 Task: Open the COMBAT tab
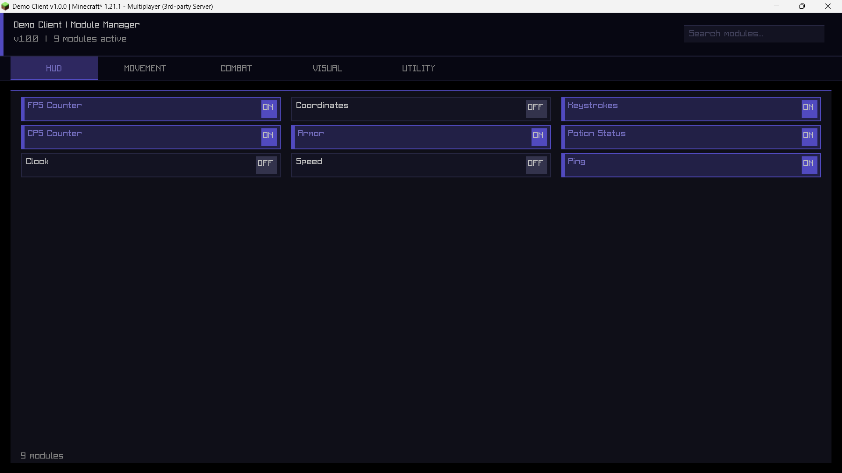click(236, 68)
